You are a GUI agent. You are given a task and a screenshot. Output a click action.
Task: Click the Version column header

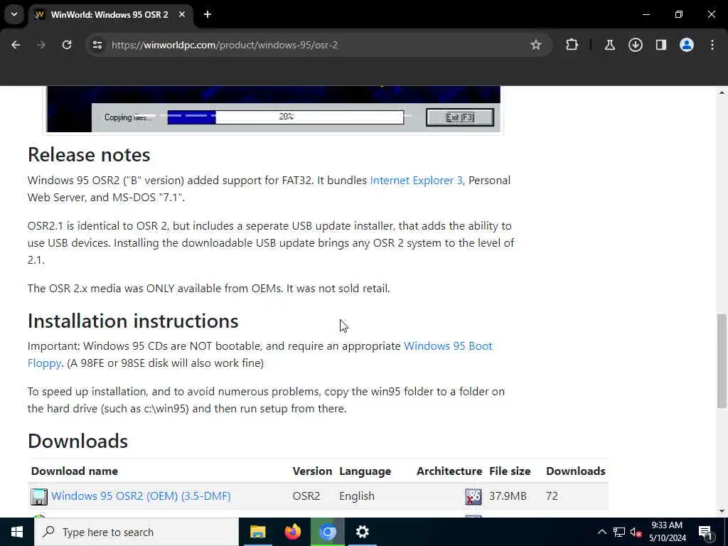(x=312, y=471)
